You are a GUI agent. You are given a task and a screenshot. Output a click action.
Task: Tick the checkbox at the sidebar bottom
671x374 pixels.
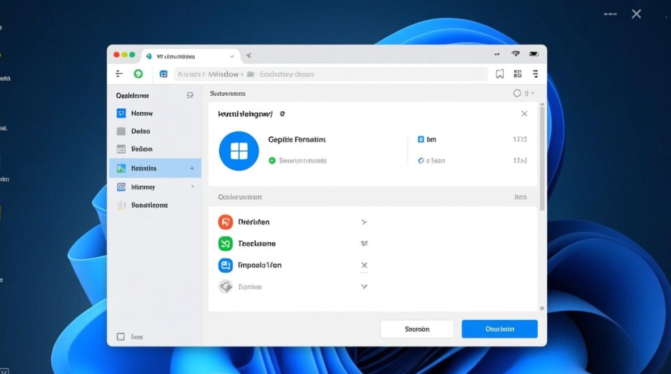tap(120, 337)
